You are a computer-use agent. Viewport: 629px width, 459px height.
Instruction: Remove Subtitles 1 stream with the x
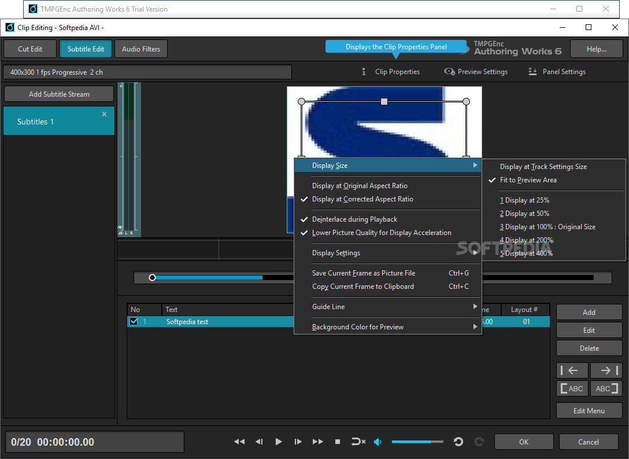pyautogui.click(x=104, y=114)
